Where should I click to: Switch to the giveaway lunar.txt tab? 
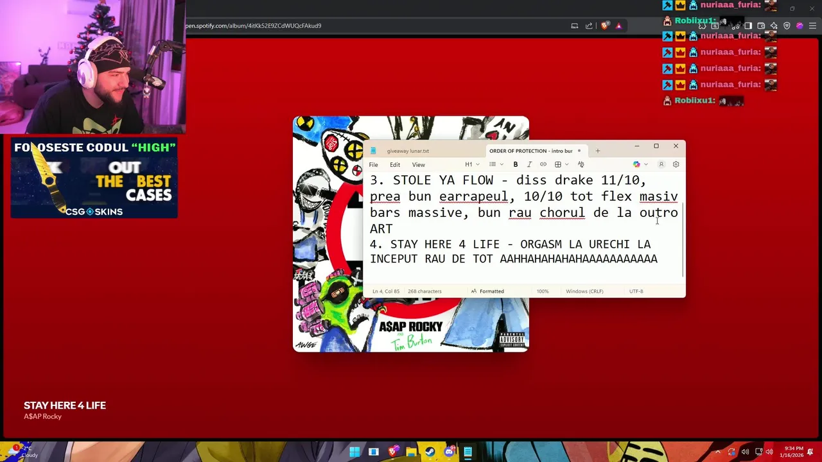(x=408, y=151)
